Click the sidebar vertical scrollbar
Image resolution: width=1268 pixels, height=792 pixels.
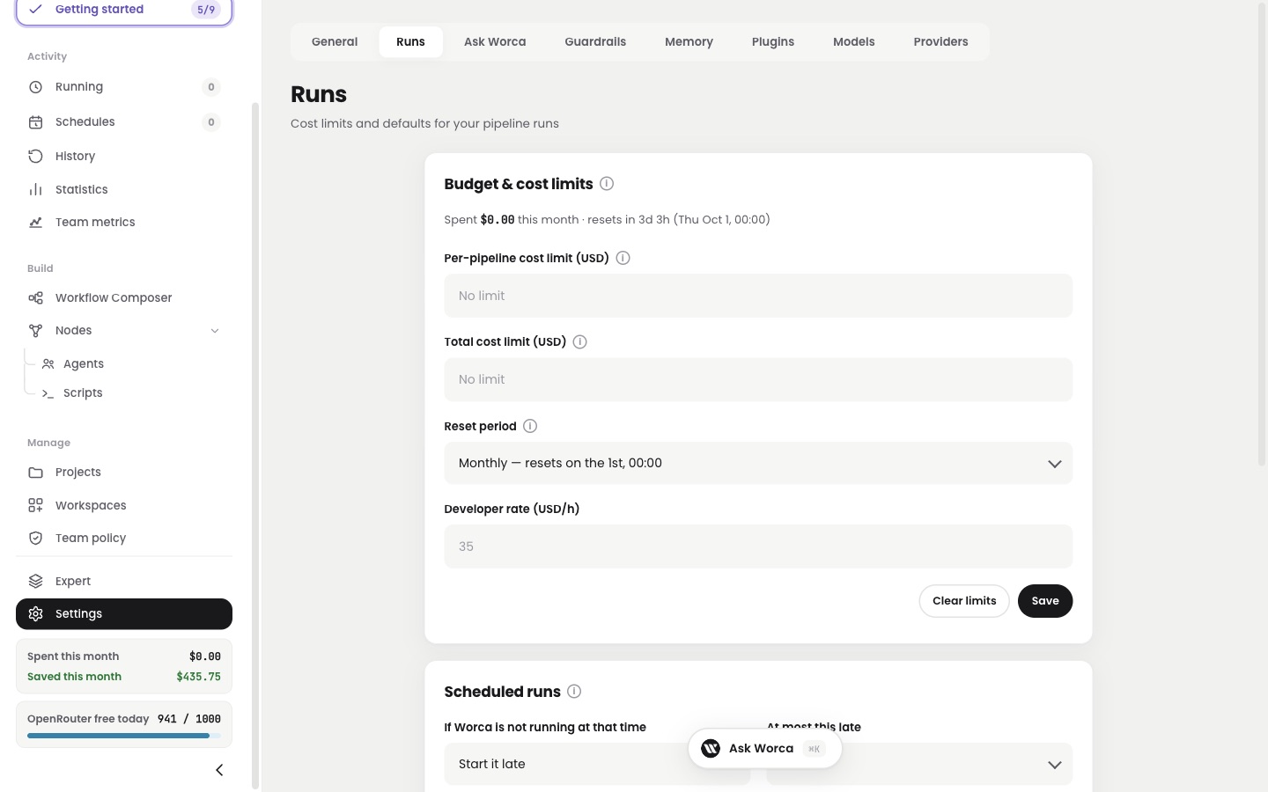pyautogui.click(x=255, y=446)
